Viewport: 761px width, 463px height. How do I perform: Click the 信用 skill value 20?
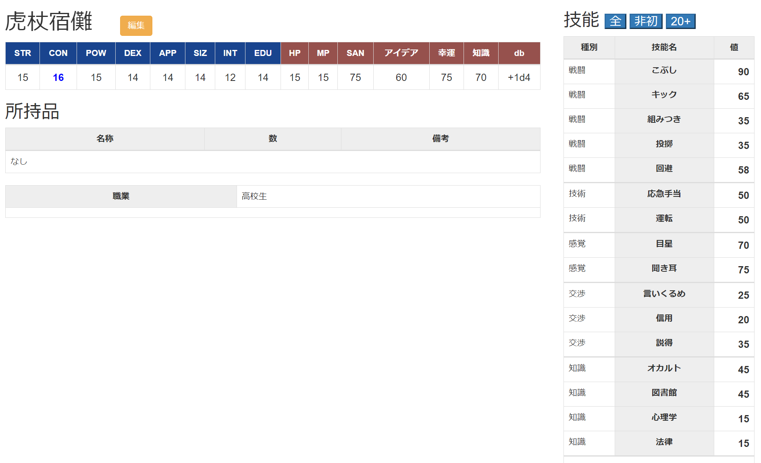[x=743, y=320]
